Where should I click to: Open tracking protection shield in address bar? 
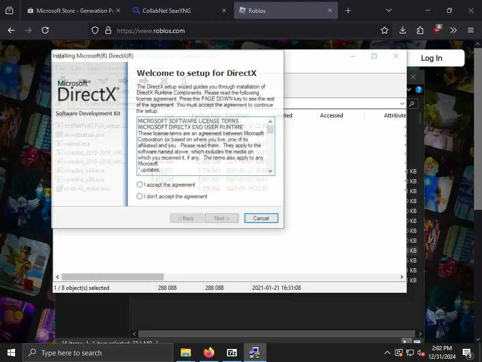point(95,31)
